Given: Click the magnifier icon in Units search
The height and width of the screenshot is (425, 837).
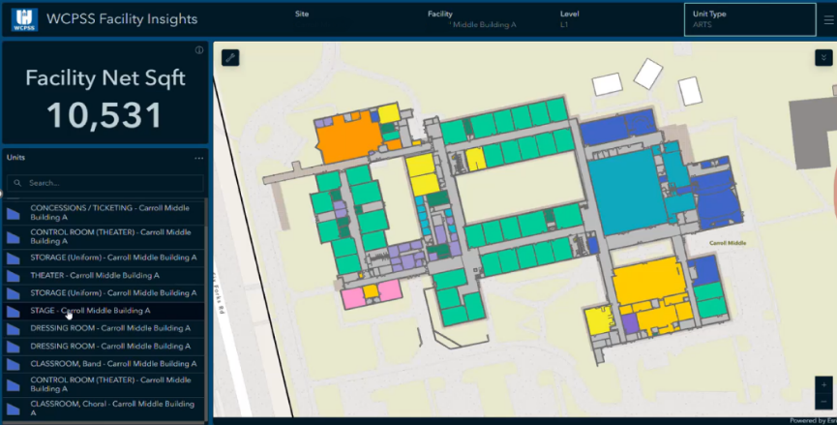Looking at the screenshot, I should [x=17, y=183].
